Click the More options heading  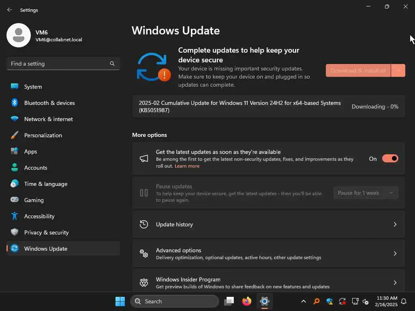pyautogui.click(x=150, y=135)
